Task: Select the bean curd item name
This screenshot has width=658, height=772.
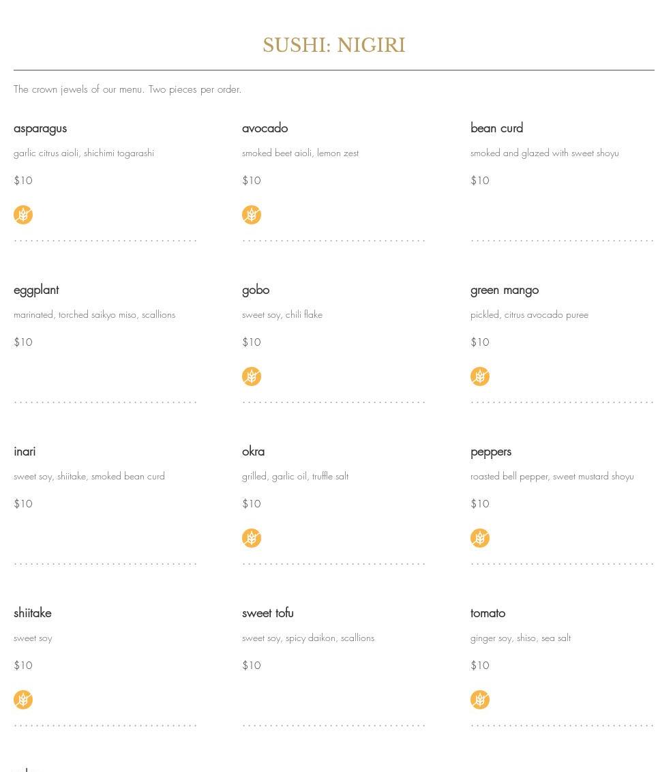Action: pyautogui.click(x=496, y=128)
